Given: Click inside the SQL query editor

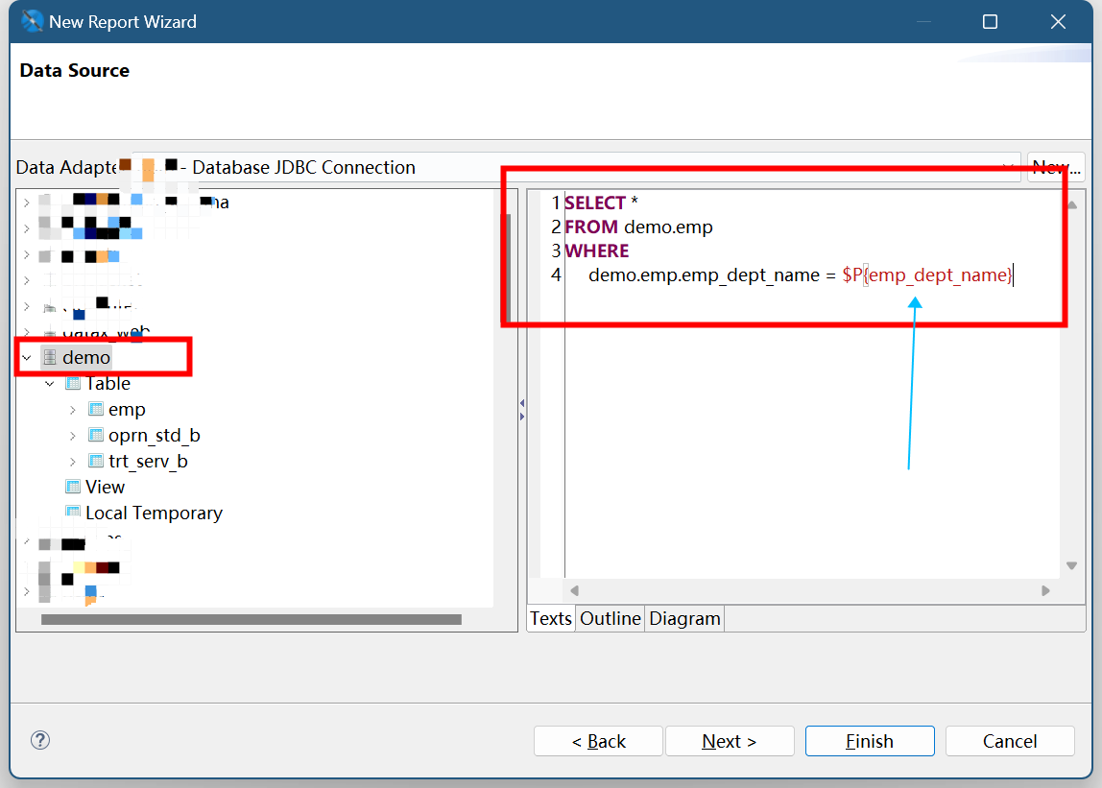Looking at the screenshot, I should click(806, 432).
